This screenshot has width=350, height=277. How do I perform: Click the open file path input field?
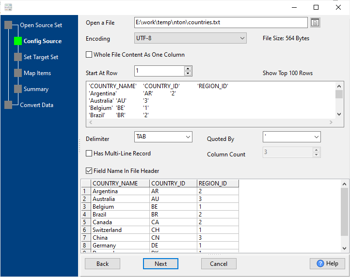pyautogui.click(x=221, y=22)
